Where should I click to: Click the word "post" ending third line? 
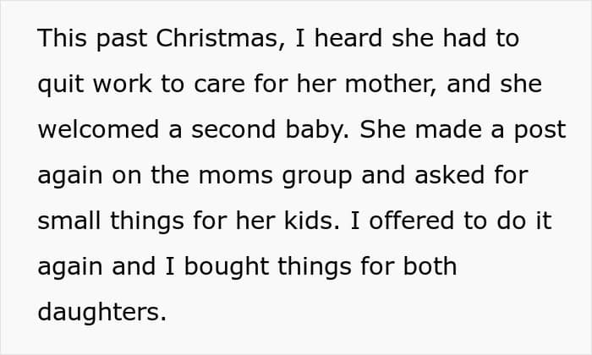540,131
